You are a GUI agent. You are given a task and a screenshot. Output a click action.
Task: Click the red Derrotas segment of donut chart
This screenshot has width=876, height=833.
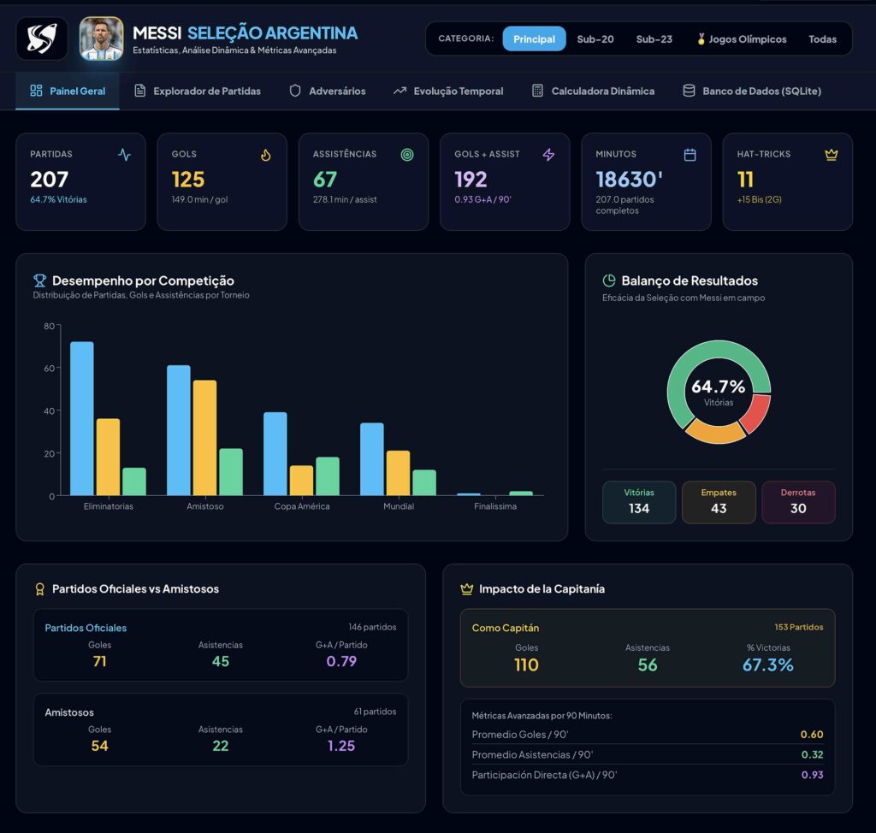coord(757,412)
